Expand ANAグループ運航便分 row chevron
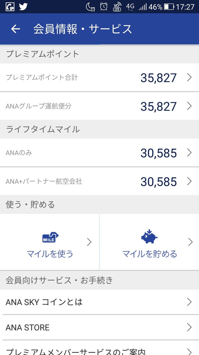The width and height of the screenshot is (199, 355). coord(189,106)
